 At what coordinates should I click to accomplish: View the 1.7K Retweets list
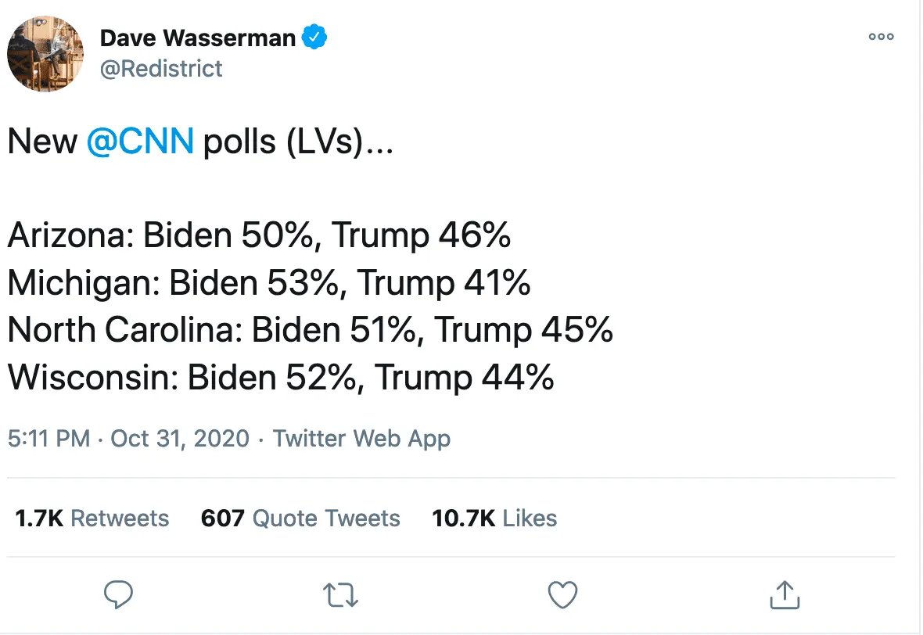click(92, 518)
